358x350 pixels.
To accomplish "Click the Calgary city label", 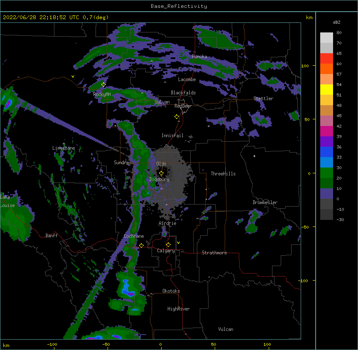I will pos(166,251).
